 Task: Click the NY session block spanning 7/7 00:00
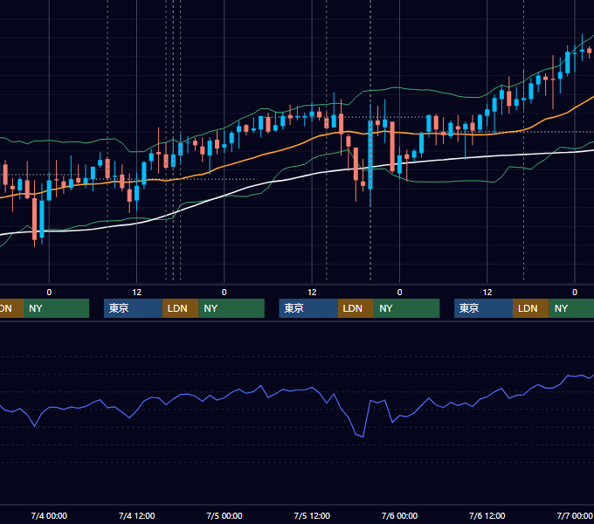(x=571, y=308)
